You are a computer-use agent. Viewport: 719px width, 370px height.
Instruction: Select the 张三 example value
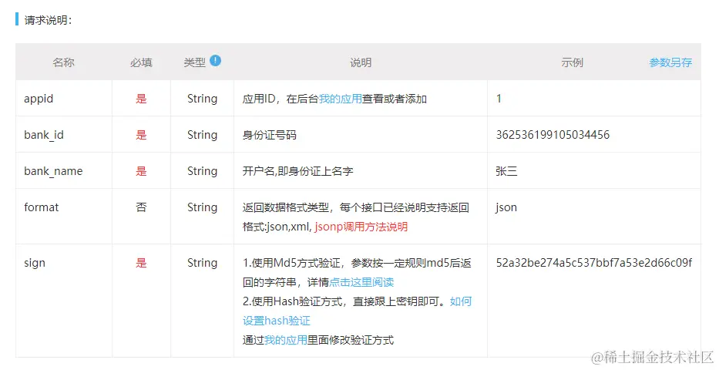(506, 171)
